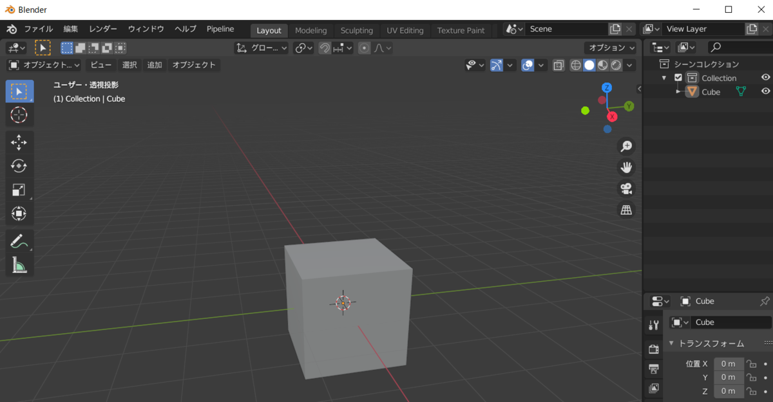This screenshot has height=402, width=773.
Task: Switch to material preview shading
Action: [603, 65]
